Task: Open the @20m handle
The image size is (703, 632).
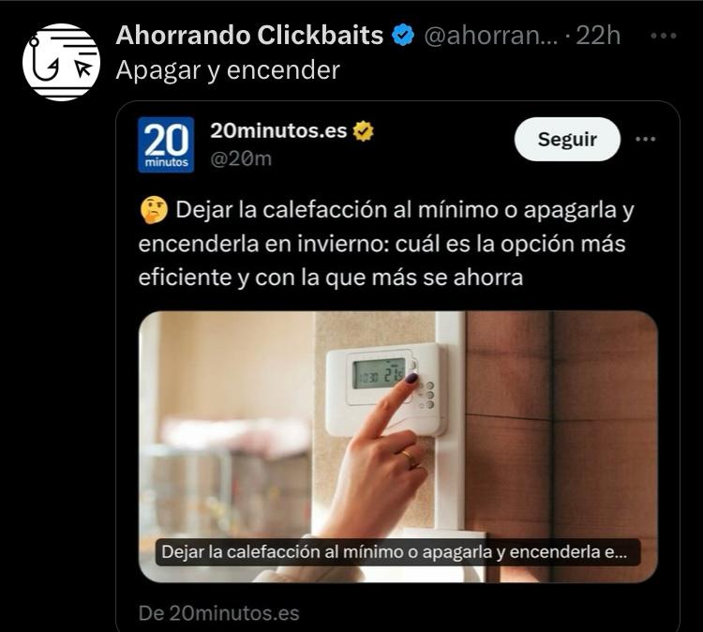Action: click(x=241, y=158)
